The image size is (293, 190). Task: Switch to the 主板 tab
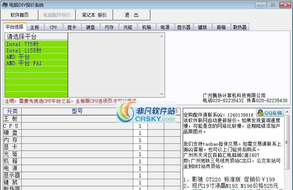pyautogui.click(x=35, y=27)
